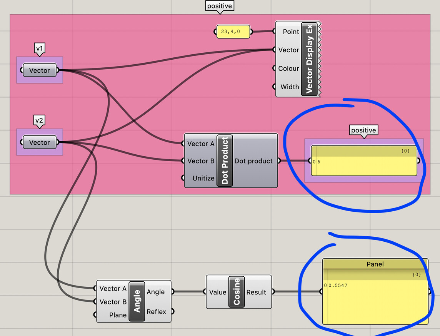Click Vector B input on Angle component

(x=113, y=302)
